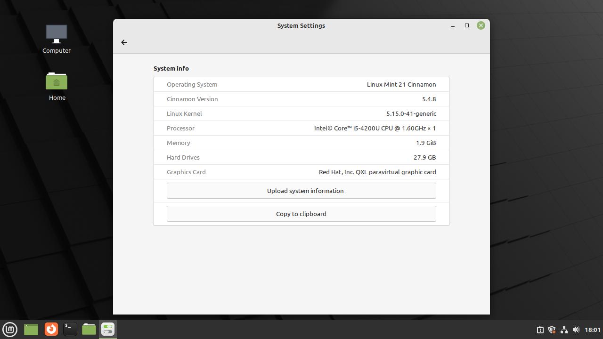603x339 pixels.
Task: Open the clipboard tray icon
Action: coord(540,330)
